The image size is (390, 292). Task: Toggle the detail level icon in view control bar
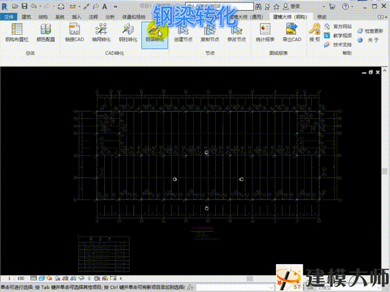(34, 279)
